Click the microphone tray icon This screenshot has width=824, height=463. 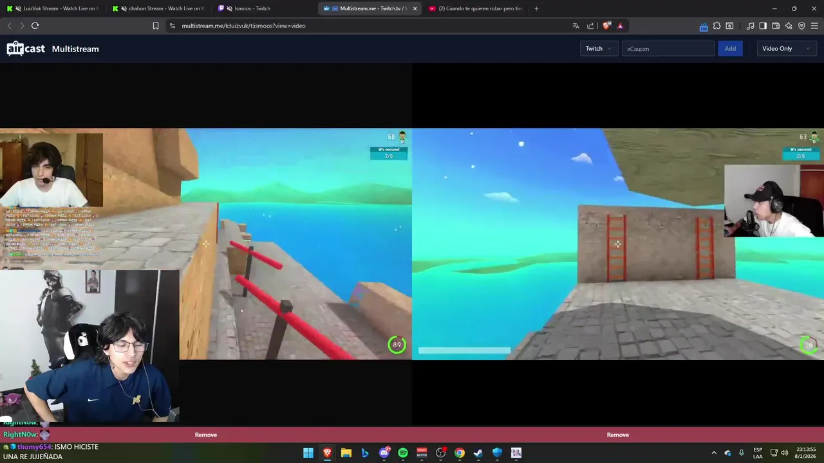point(742,453)
